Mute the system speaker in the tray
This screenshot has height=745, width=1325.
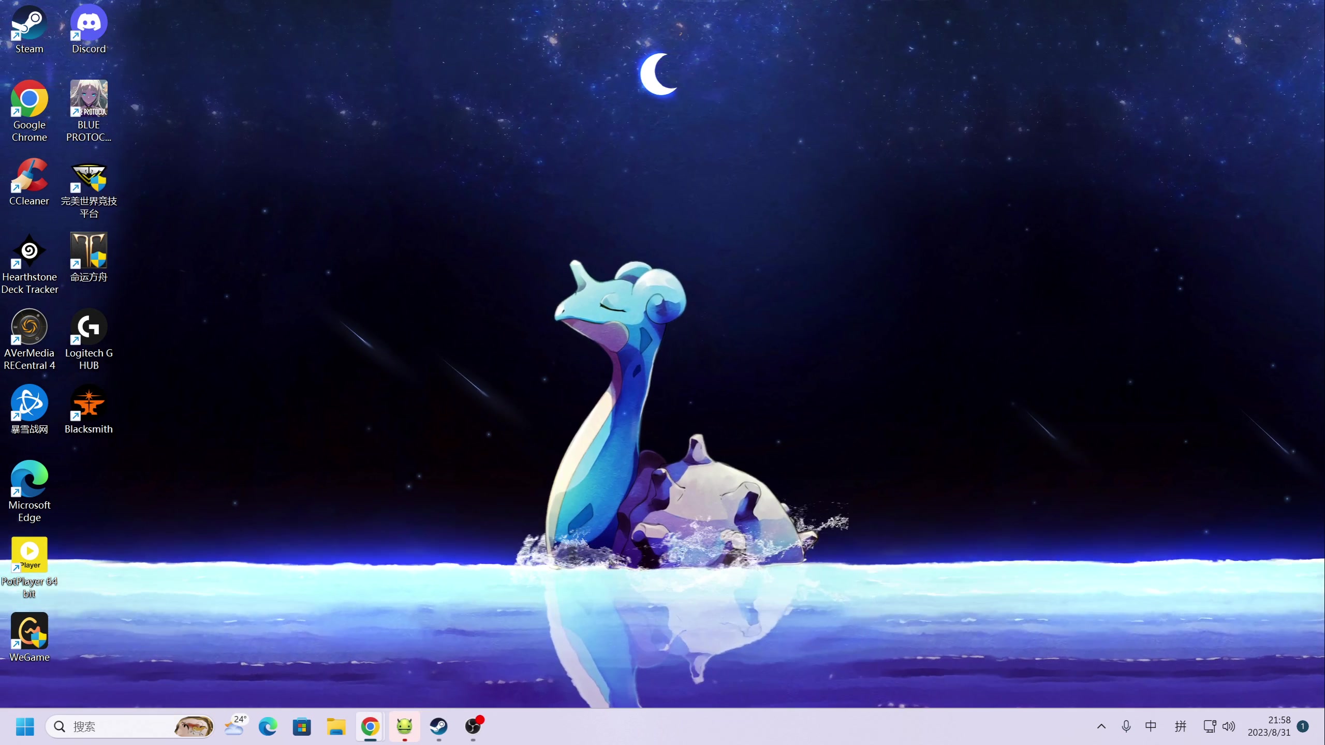[x=1228, y=726]
